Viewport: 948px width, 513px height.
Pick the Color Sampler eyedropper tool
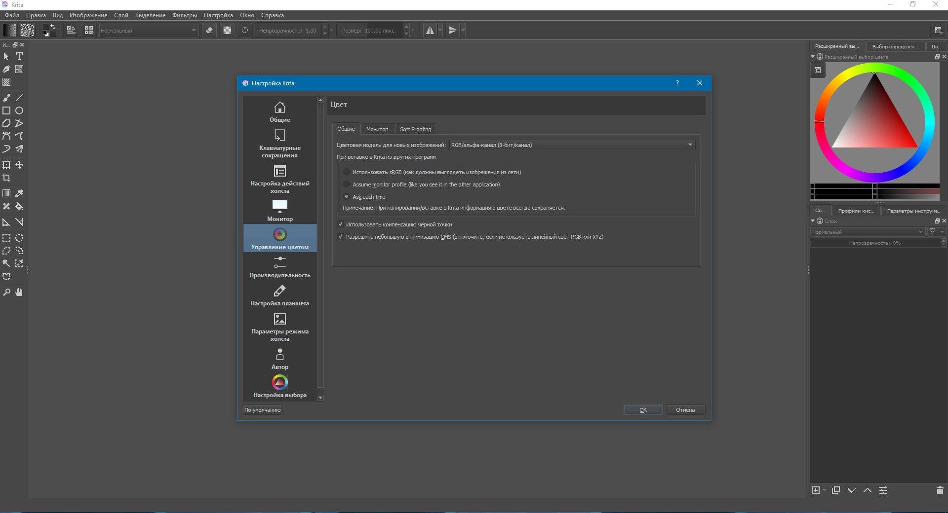point(19,193)
